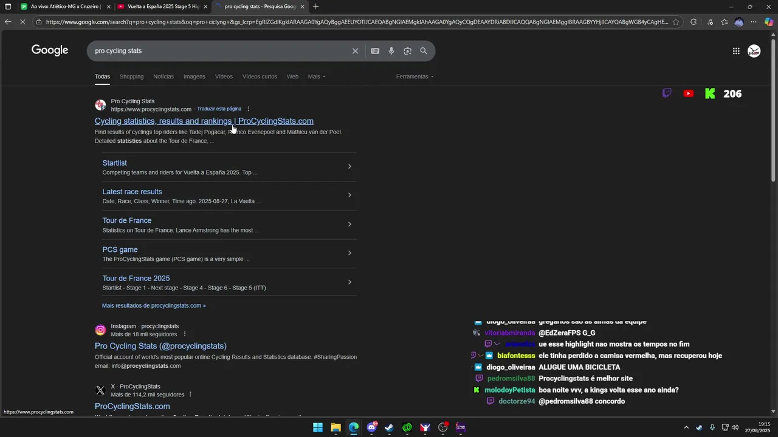Open the Startlist sitelink
The image size is (778, 437).
point(114,163)
